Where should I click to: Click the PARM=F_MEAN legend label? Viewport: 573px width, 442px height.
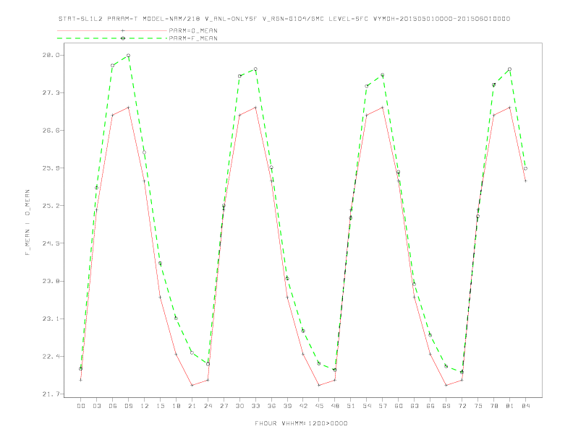click(193, 38)
